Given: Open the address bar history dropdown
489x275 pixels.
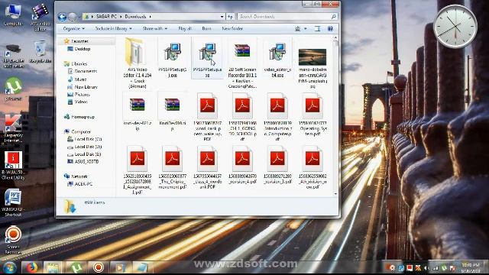Looking at the screenshot, I should pyautogui.click(x=222, y=17).
